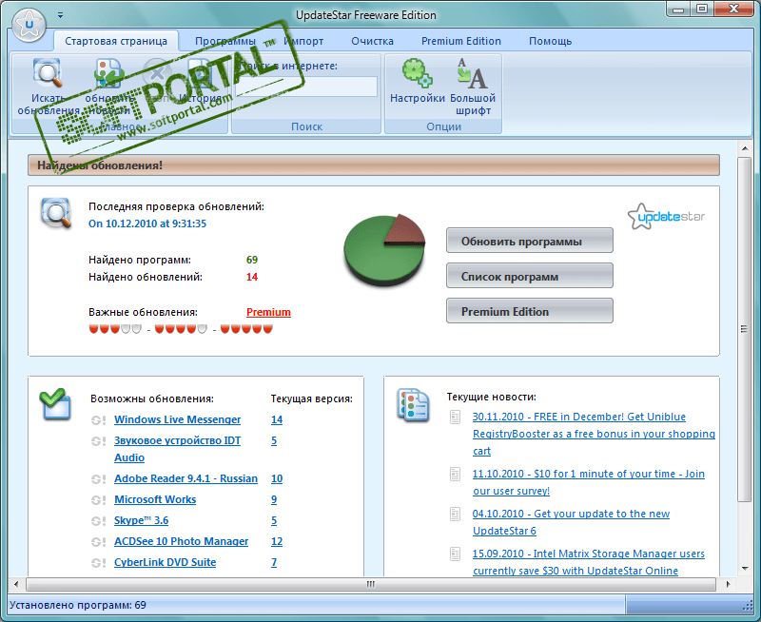
Task: Open Настройки settings gear icon
Action: pos(417,73)
